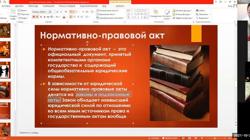Open the АНИМАЦИЯ ribbon tab
The height and width of the screenshot is (140, 250).
coord(48,6)
